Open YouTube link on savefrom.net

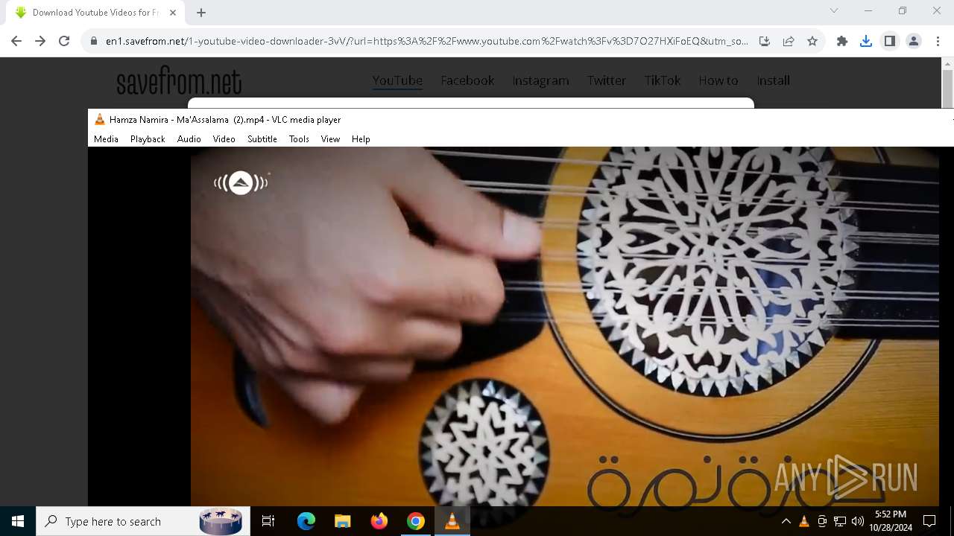click(397, 80)
